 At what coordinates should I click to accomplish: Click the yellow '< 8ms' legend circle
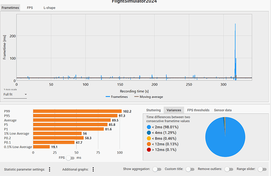(x=148, y=139)
